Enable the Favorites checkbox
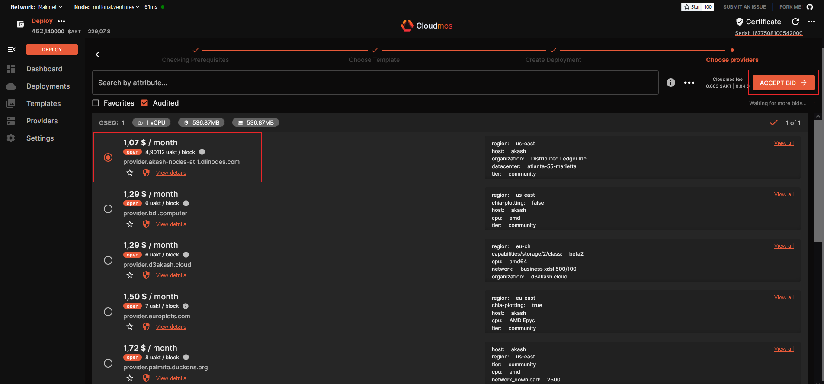This screenshot has height=384, width=824. tap(96, 103)
